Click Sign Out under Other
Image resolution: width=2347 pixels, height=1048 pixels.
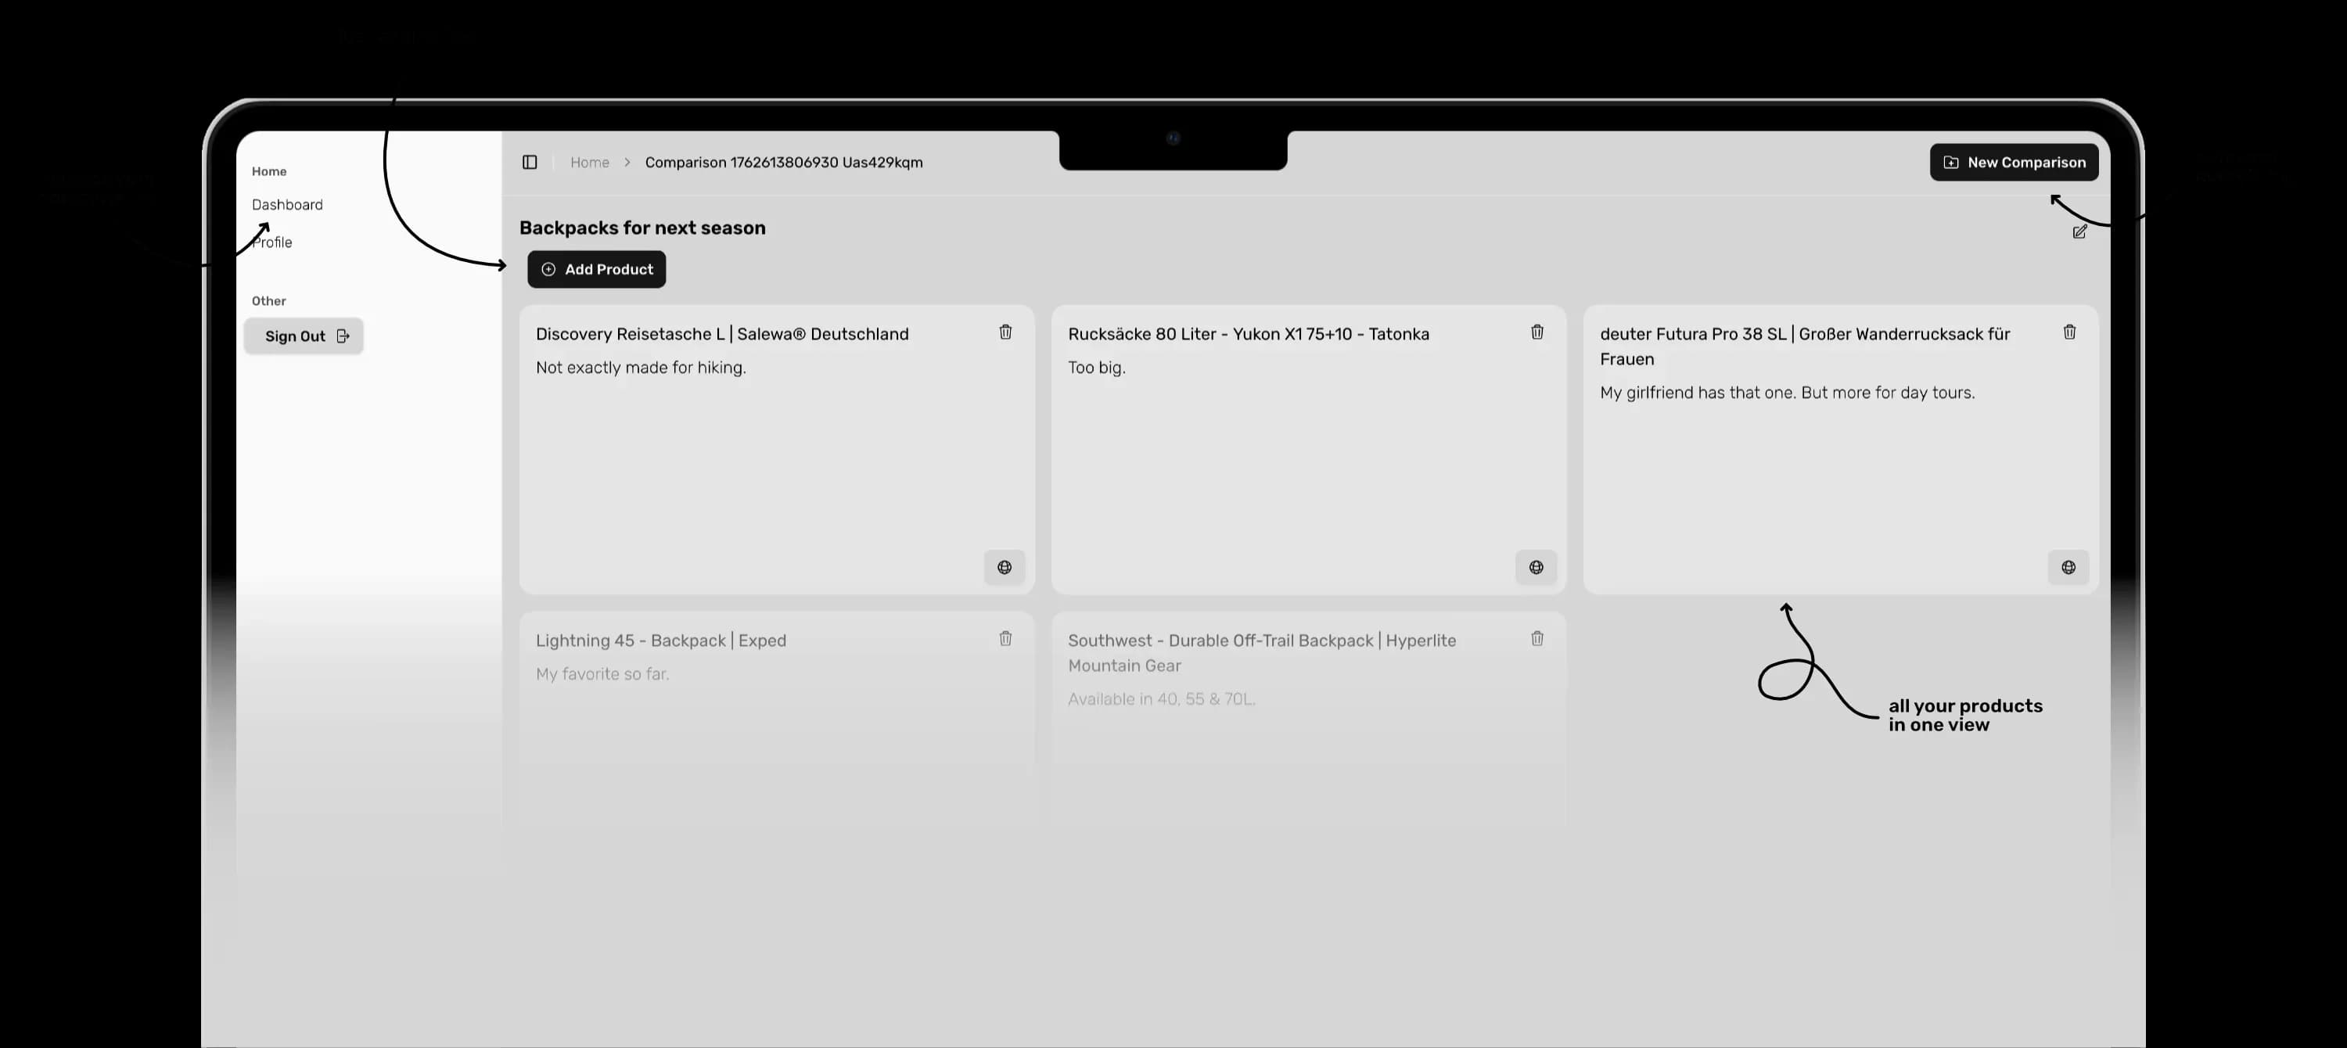(294, 335)
